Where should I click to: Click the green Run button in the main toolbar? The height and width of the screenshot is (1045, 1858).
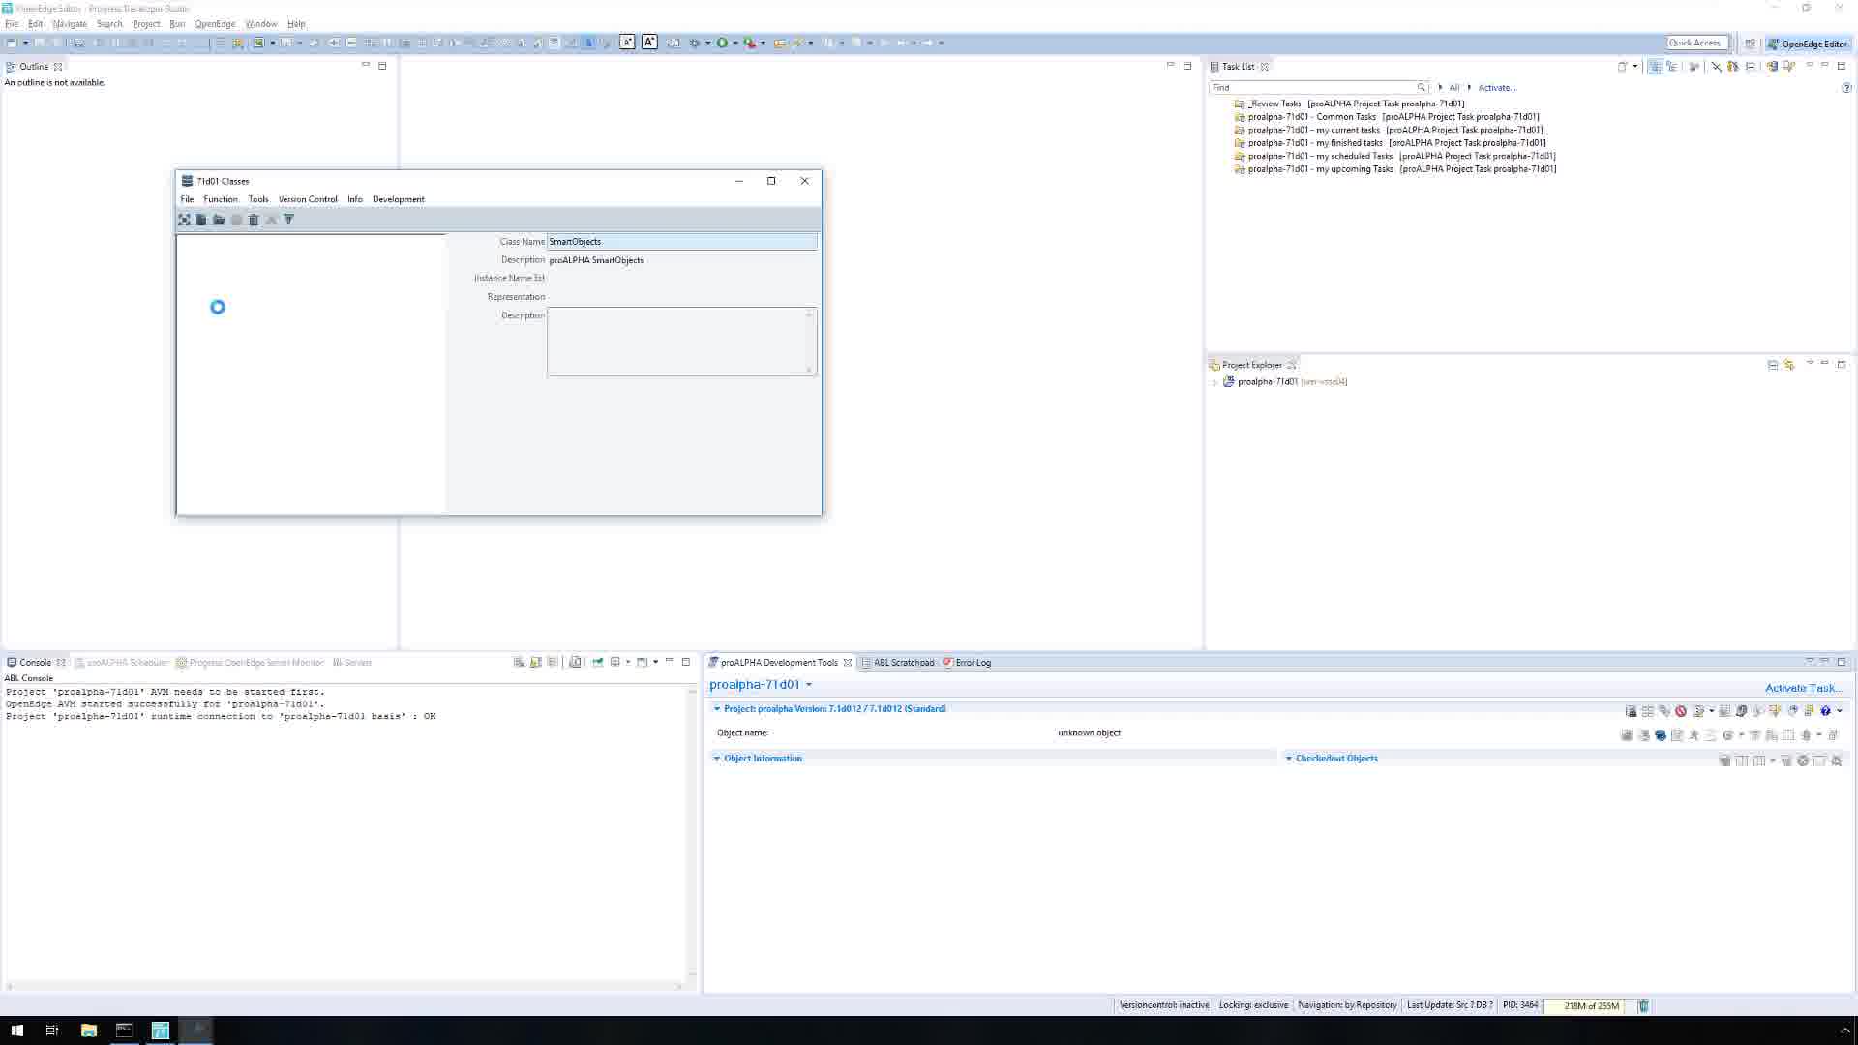[x=722, y=43]
